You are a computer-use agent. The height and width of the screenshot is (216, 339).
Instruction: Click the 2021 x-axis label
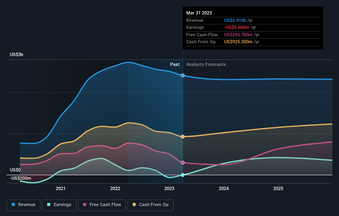pos(61,188)
